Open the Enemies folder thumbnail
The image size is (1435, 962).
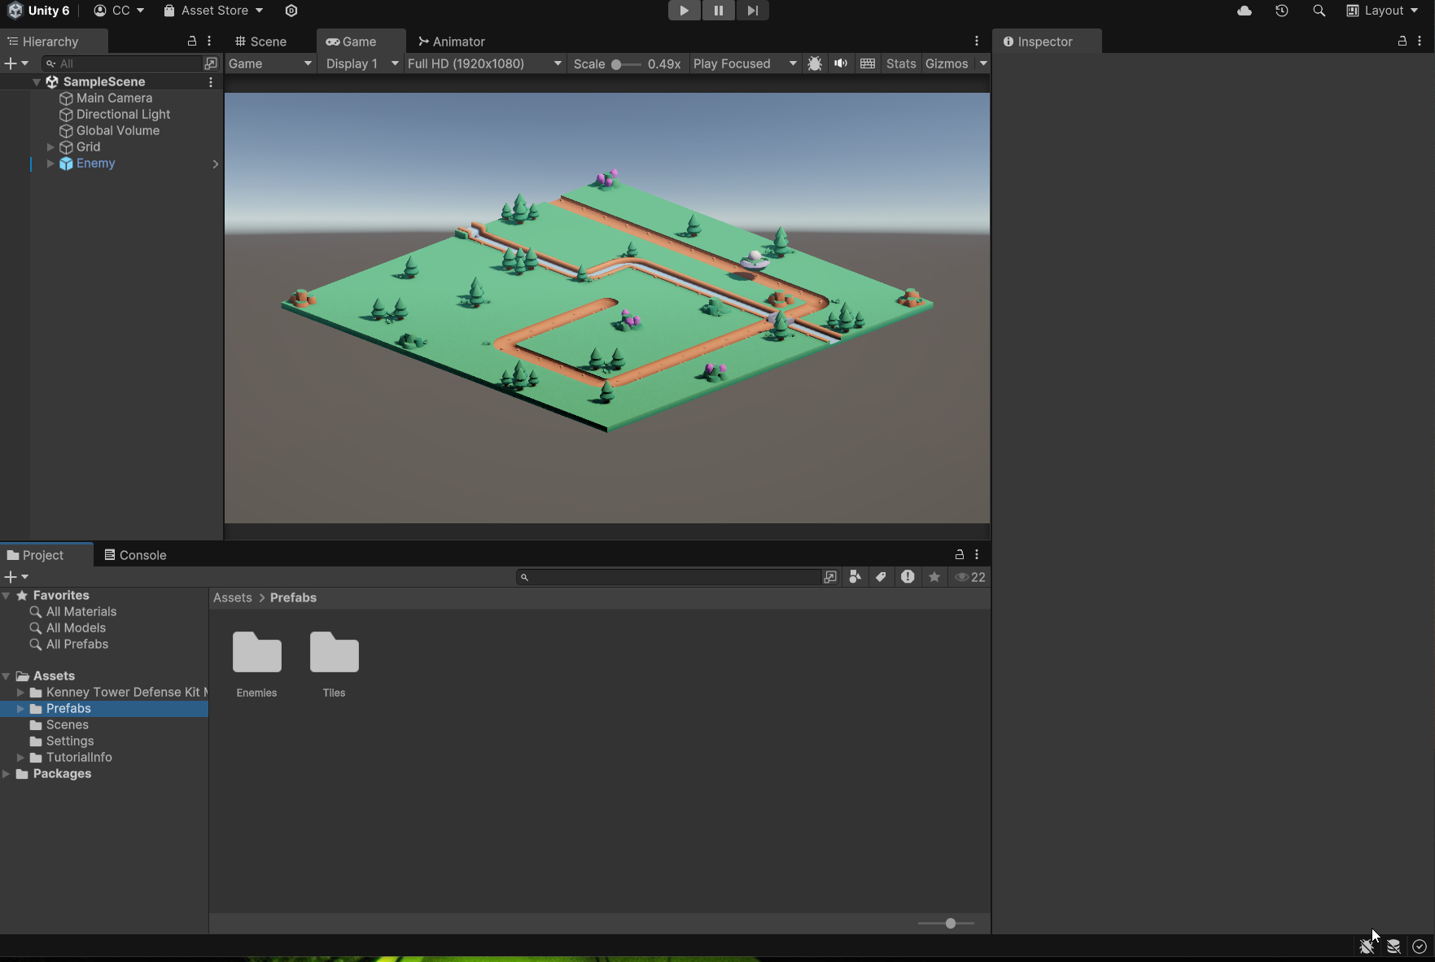click(x=256, y=654)
